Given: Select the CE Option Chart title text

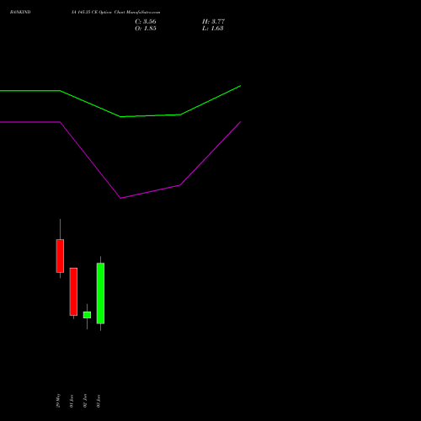Looking at the screenshot, I should (x=115, y=13).
